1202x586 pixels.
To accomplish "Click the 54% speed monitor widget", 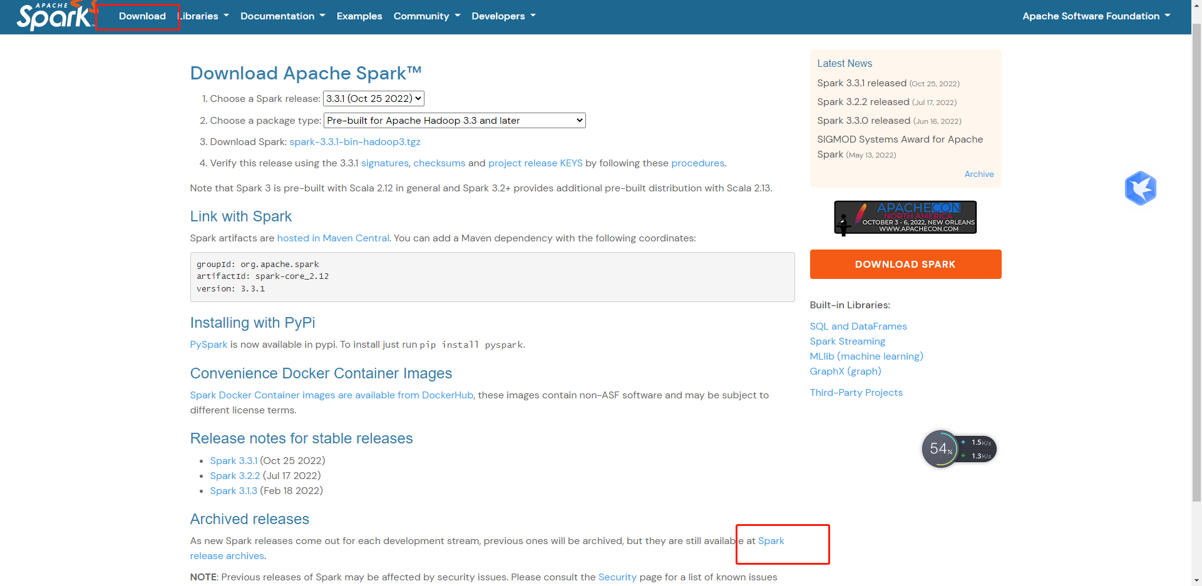I will (x=940, y=448).
